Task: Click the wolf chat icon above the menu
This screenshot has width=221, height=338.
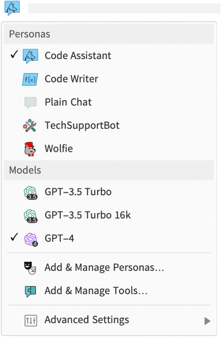Action: click(x=12, y=8)
